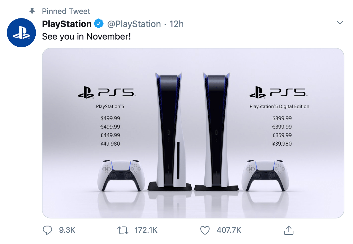Open the PlayStation profile avatar
This screenshot has height=244, width=353.
21,33
